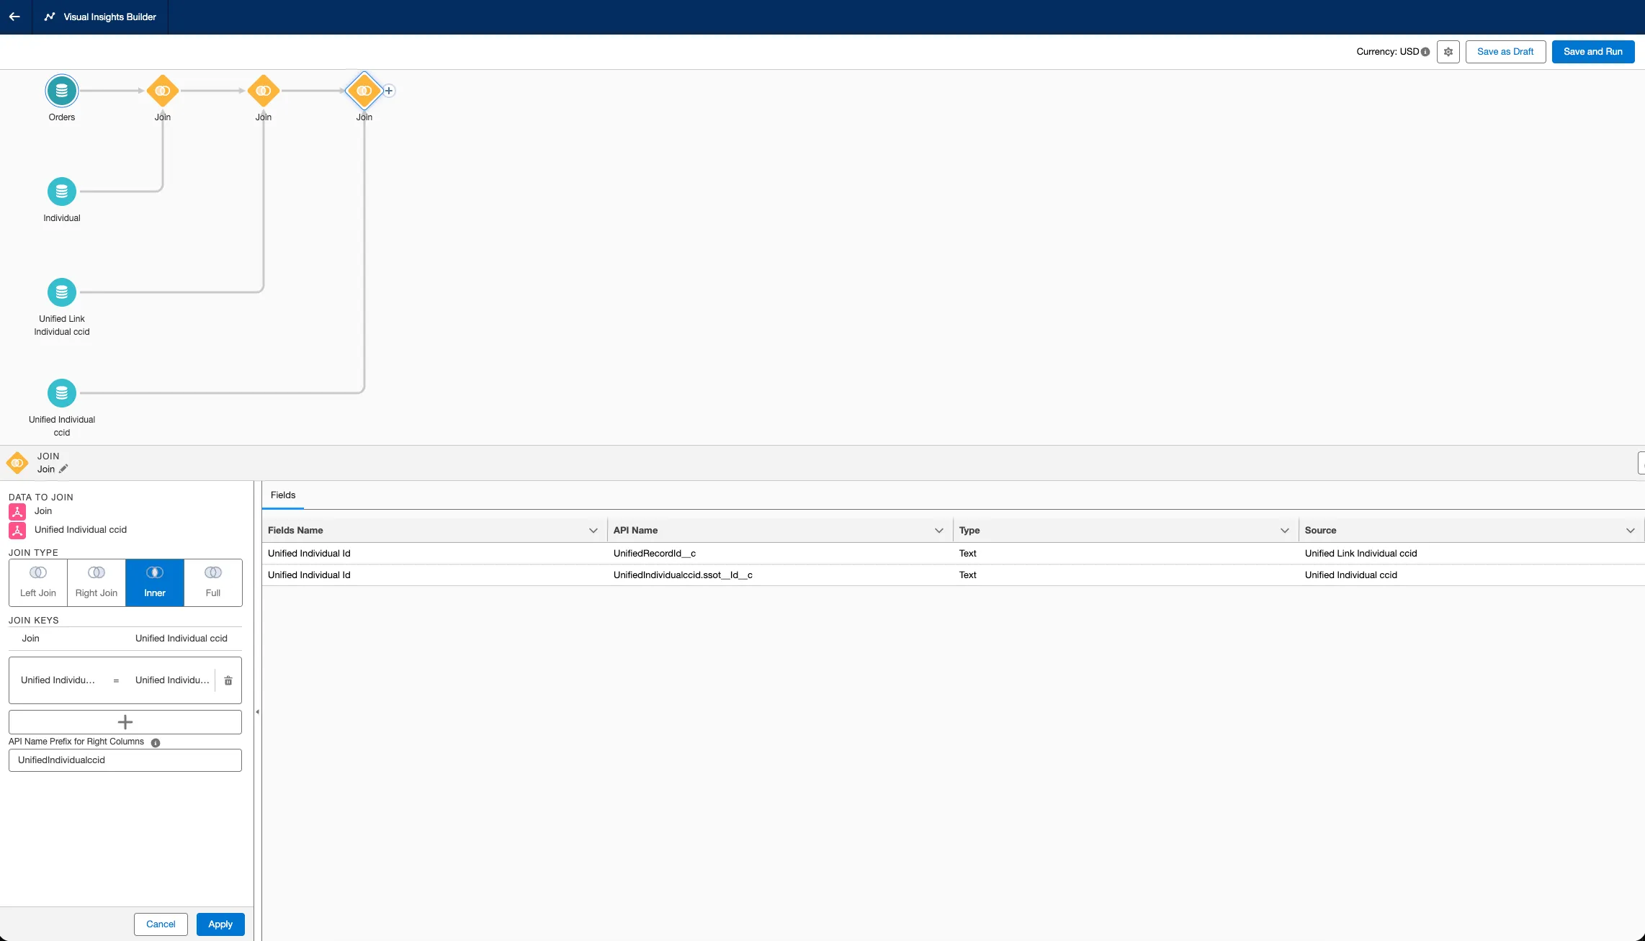Choose Right Join type

(x=97, y=582)
